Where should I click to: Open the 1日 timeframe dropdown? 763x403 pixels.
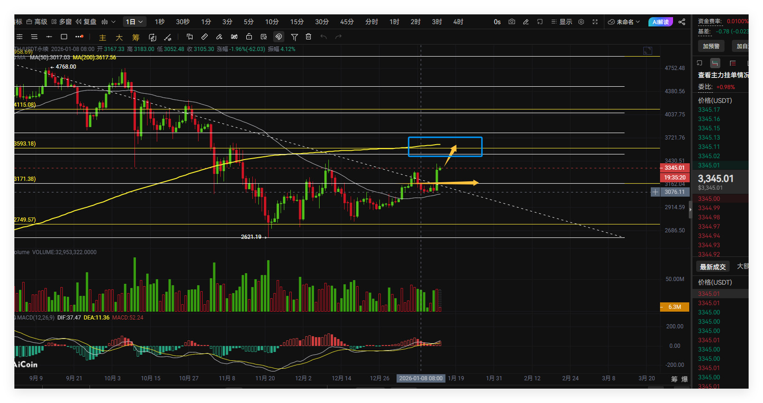(135, 22)
